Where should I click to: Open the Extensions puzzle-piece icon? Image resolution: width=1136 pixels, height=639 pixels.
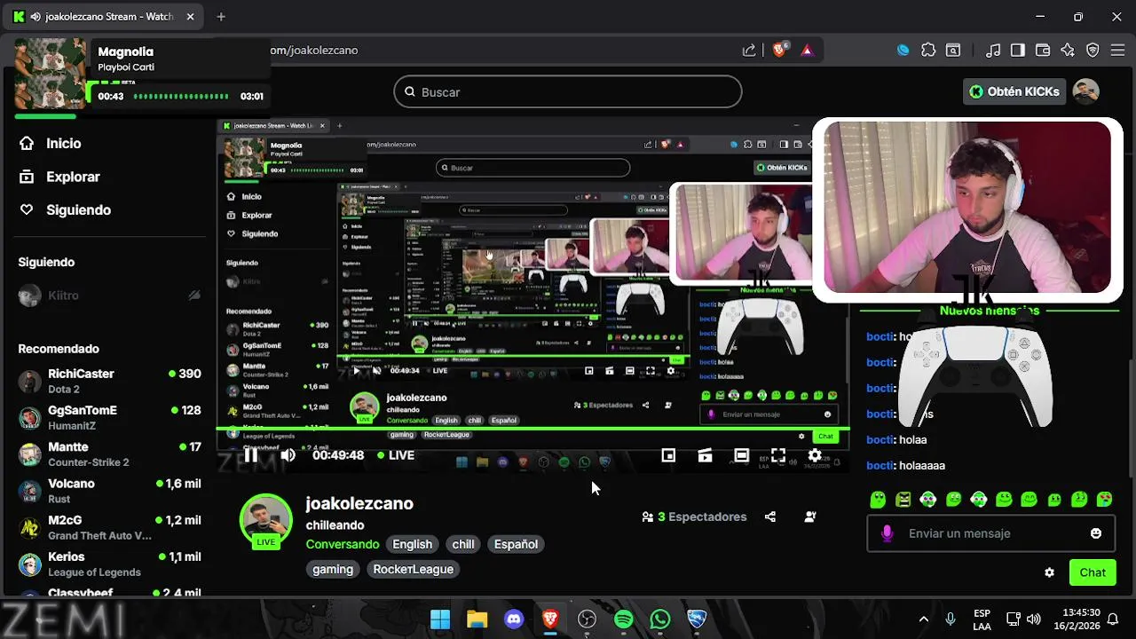928,51
